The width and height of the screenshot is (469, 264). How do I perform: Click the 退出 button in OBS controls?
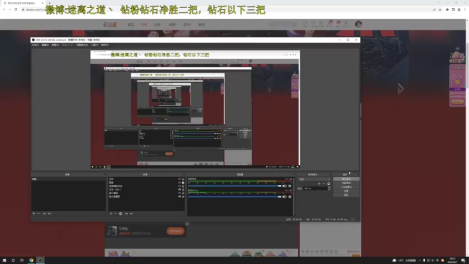point(346,195)
